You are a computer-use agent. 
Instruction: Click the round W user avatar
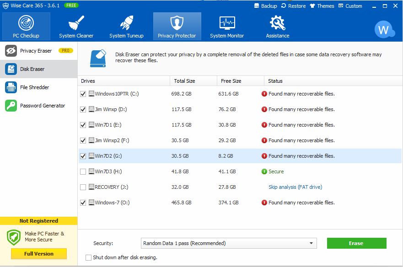pos(384,30)
